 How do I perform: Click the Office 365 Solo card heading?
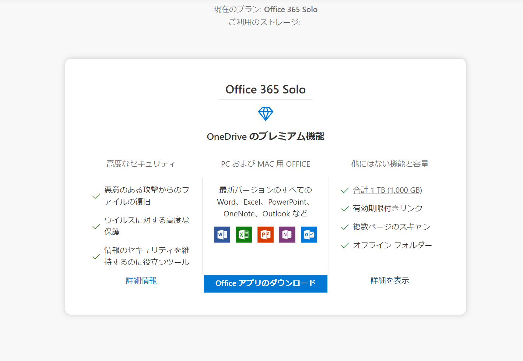click(x=266, y=89)
